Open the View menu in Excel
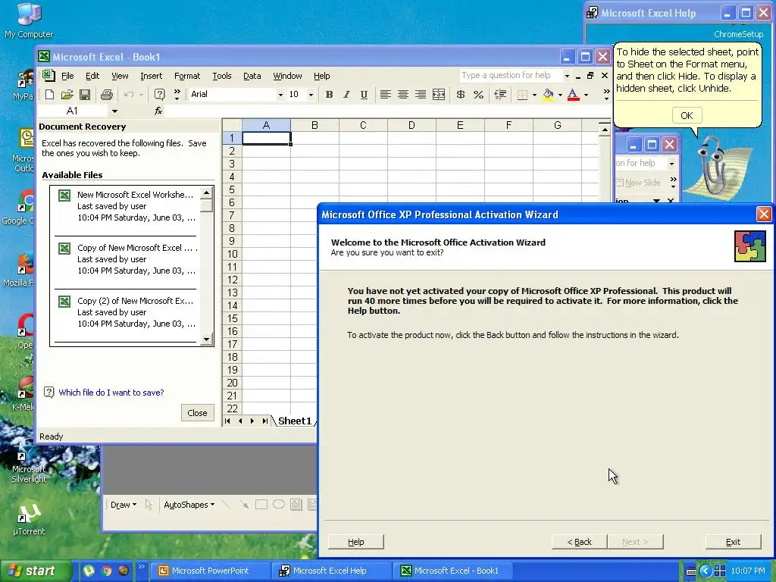776x582 pixels. tap(120, 76)
